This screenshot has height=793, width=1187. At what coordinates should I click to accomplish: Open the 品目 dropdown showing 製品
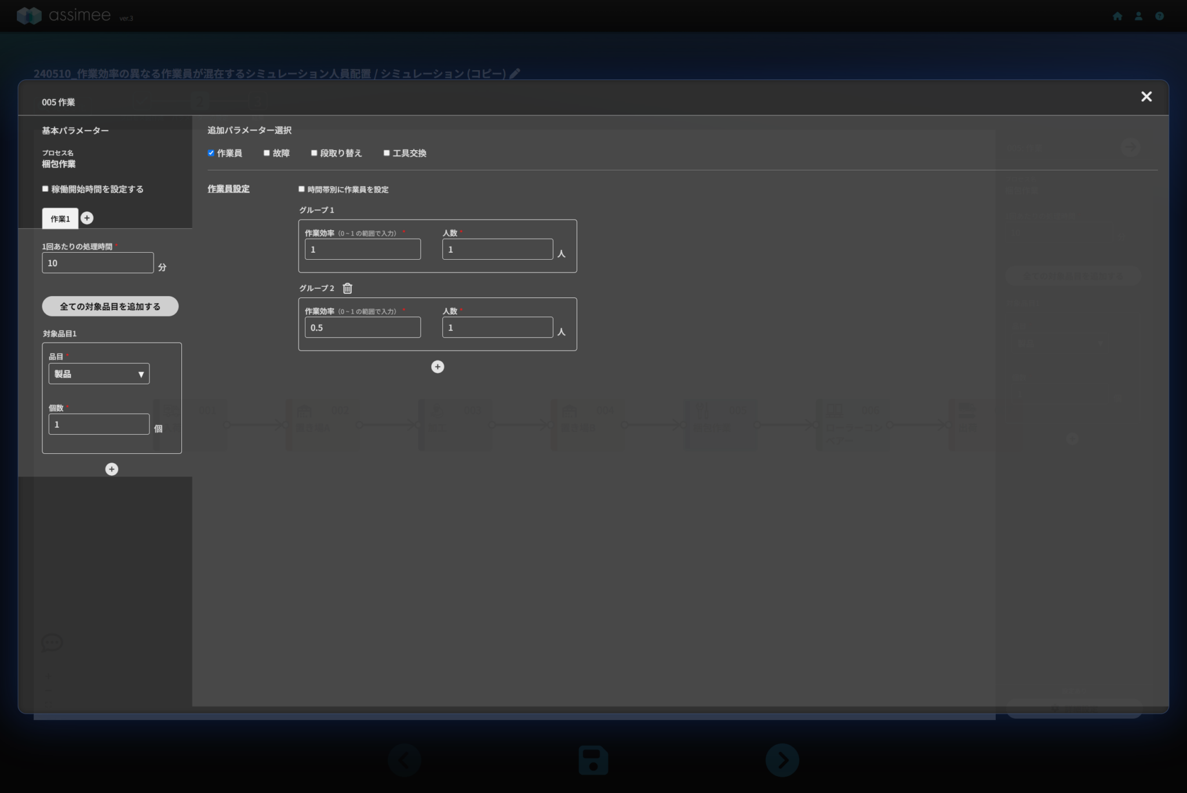(x=99, y=374)
